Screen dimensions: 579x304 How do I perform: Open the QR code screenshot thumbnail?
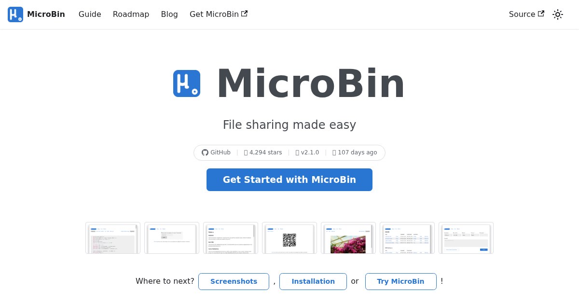289,238
